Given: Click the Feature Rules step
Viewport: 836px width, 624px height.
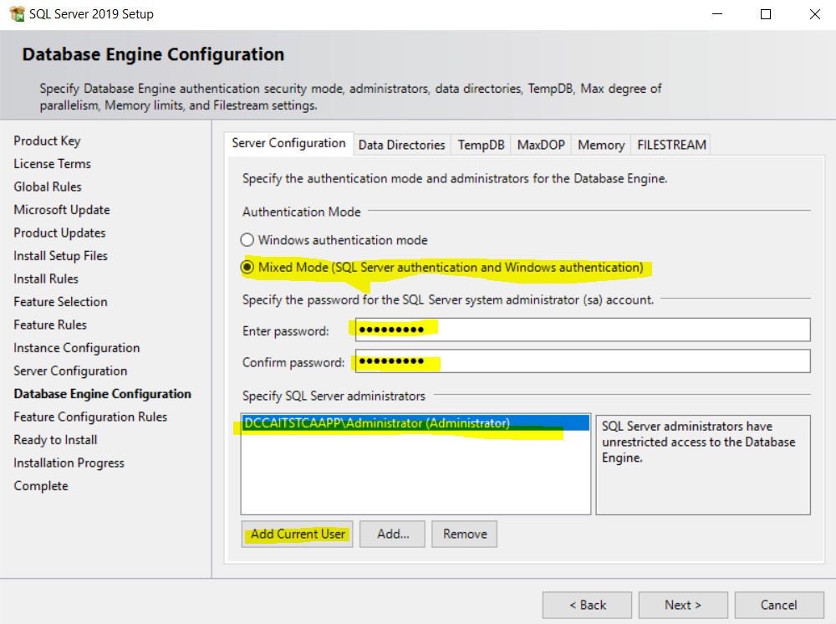Looking at the screenshot, I should [50, 325].
